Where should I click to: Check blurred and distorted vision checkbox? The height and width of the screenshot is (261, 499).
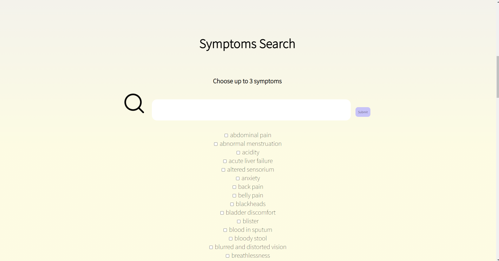[211, 247]
